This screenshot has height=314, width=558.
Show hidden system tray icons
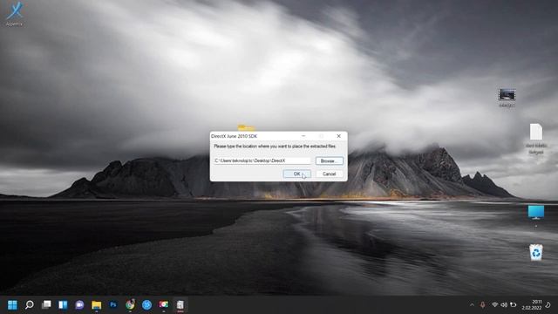(472, 305)
